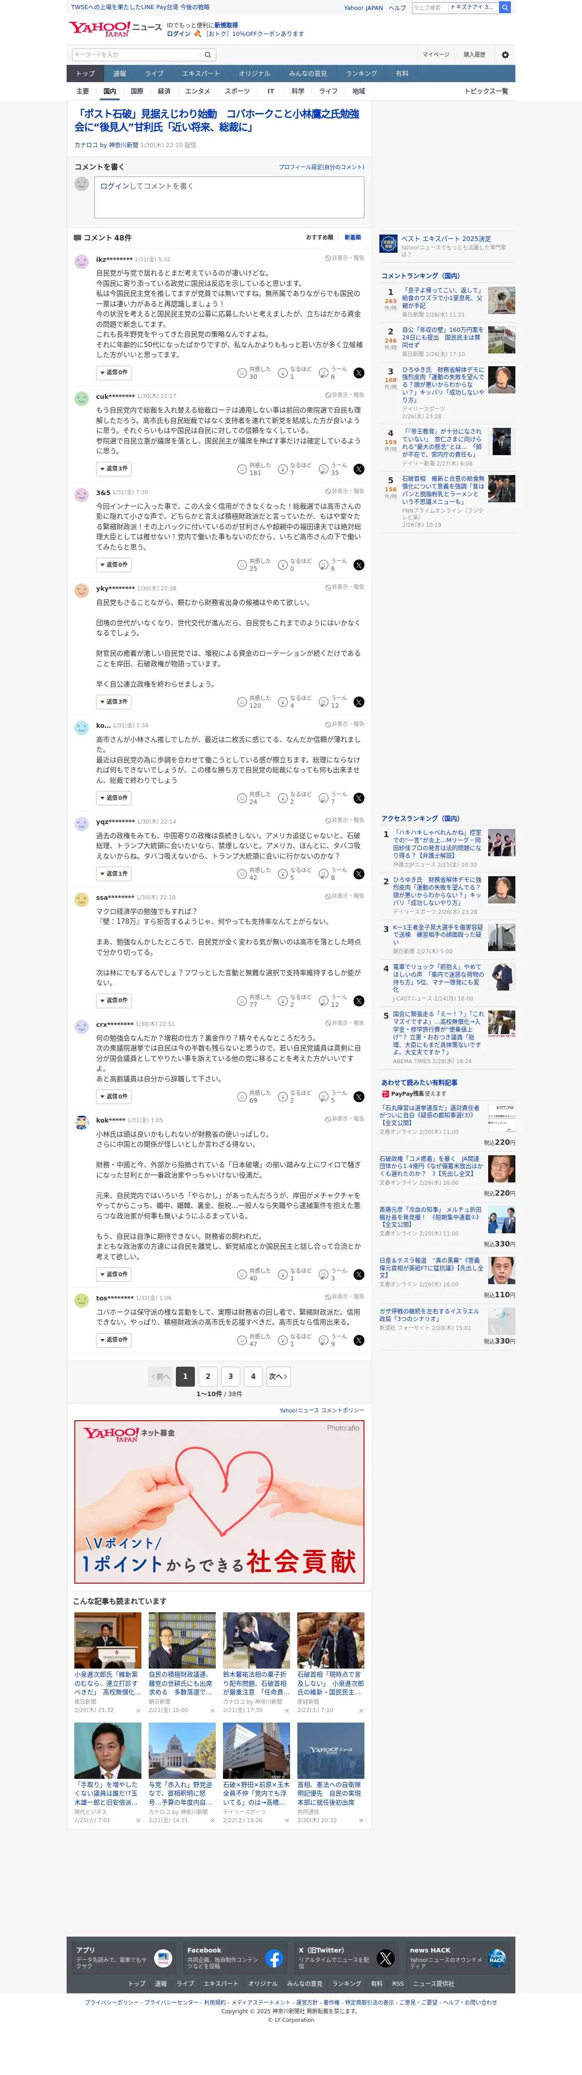This screenshot has width=582, height=2075.
Task: Select the スポーツ category tab
Action: [x=237, y=91]
